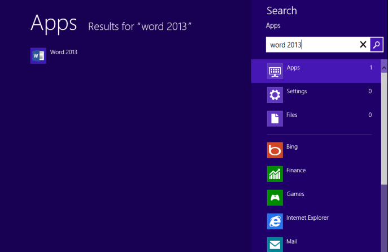The width and height of the screenshot is (388, 252).
Task: Click the Internet Explorer icon
Action: point(274,221)
